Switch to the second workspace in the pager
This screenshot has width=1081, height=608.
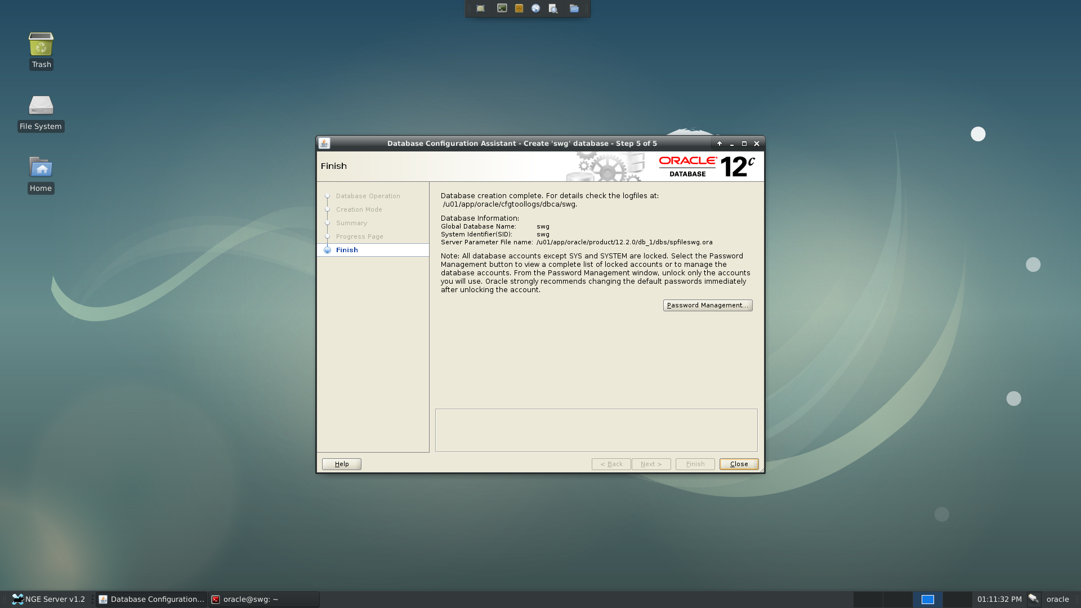898,599
